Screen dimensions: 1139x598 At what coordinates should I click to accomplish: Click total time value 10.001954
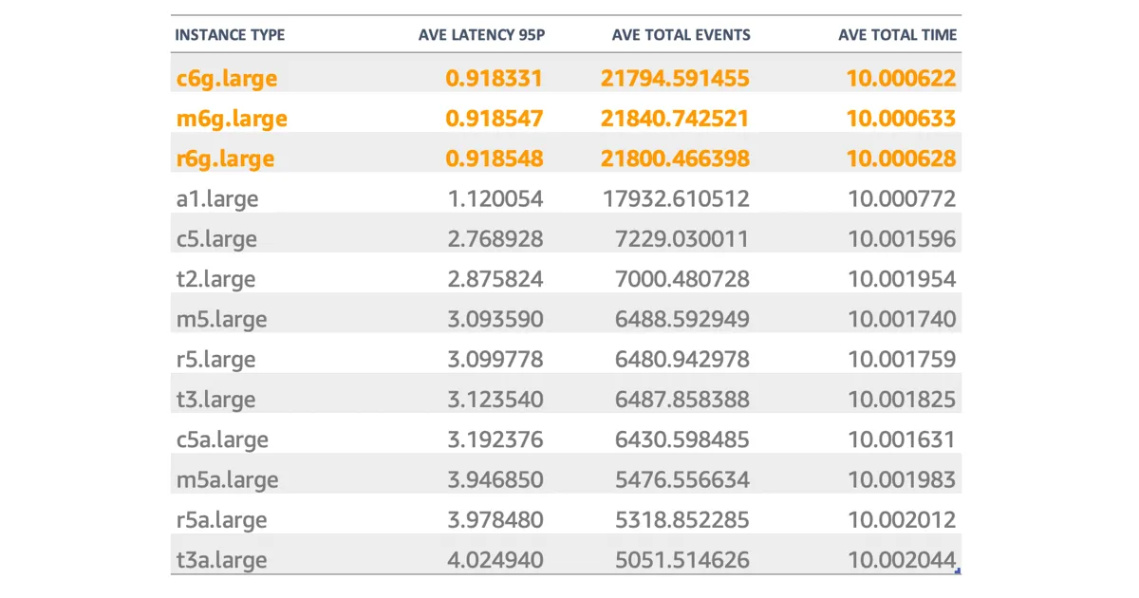[902, 278]
